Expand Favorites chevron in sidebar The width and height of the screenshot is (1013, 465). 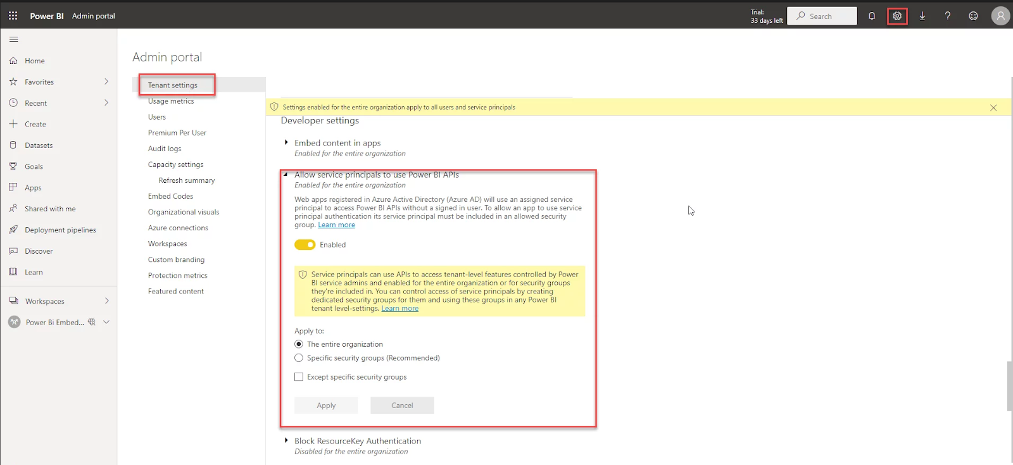tap(106, 82)
